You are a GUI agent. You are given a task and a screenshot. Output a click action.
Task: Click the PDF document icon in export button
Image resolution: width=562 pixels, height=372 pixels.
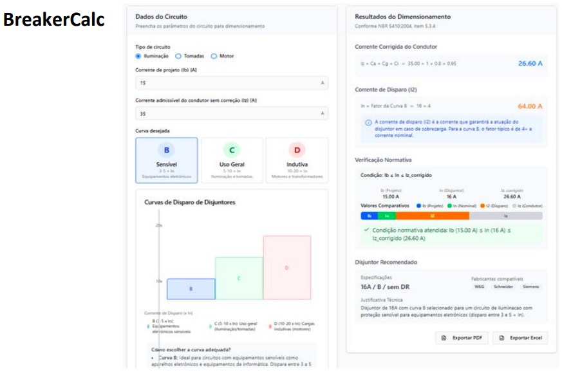pos(444,338)
